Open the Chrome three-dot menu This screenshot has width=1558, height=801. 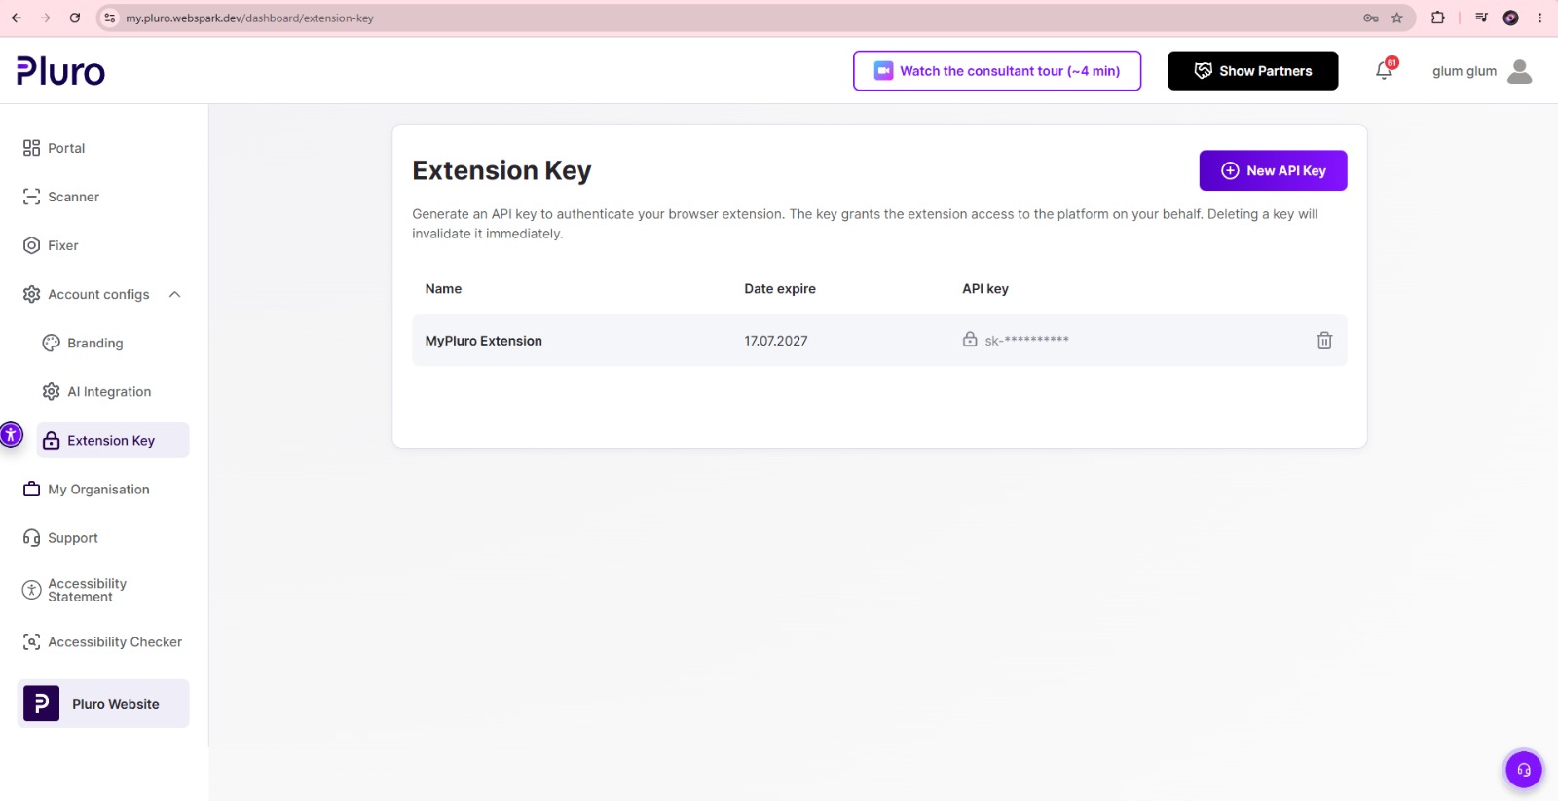coord(1539,18)
